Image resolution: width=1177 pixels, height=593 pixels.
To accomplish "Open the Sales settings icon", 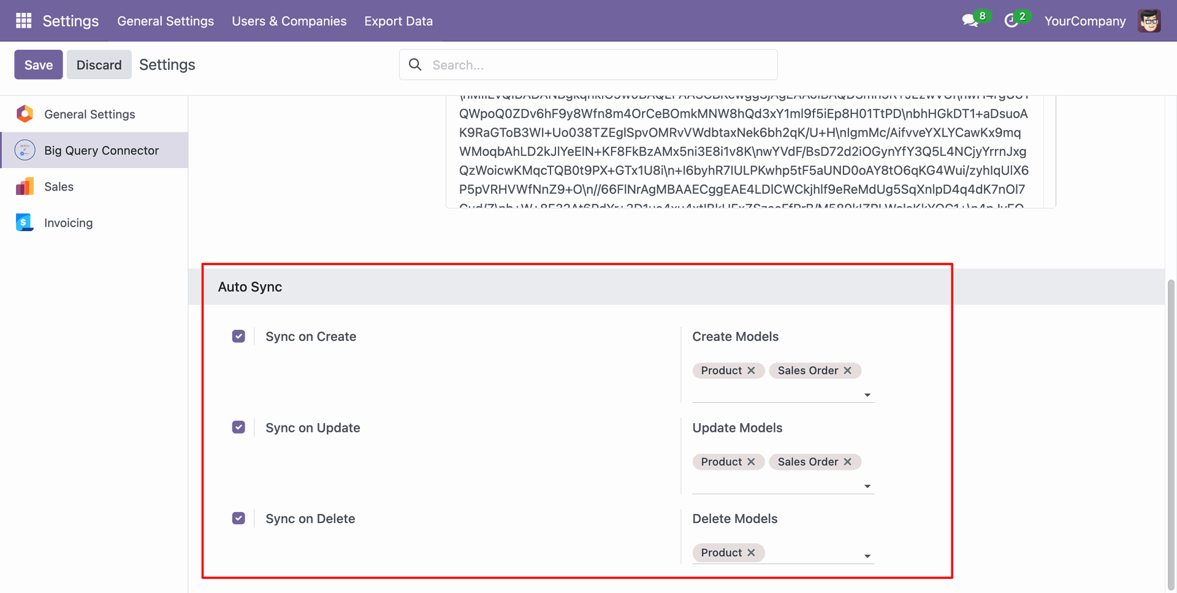I will (x=25, y=187).
